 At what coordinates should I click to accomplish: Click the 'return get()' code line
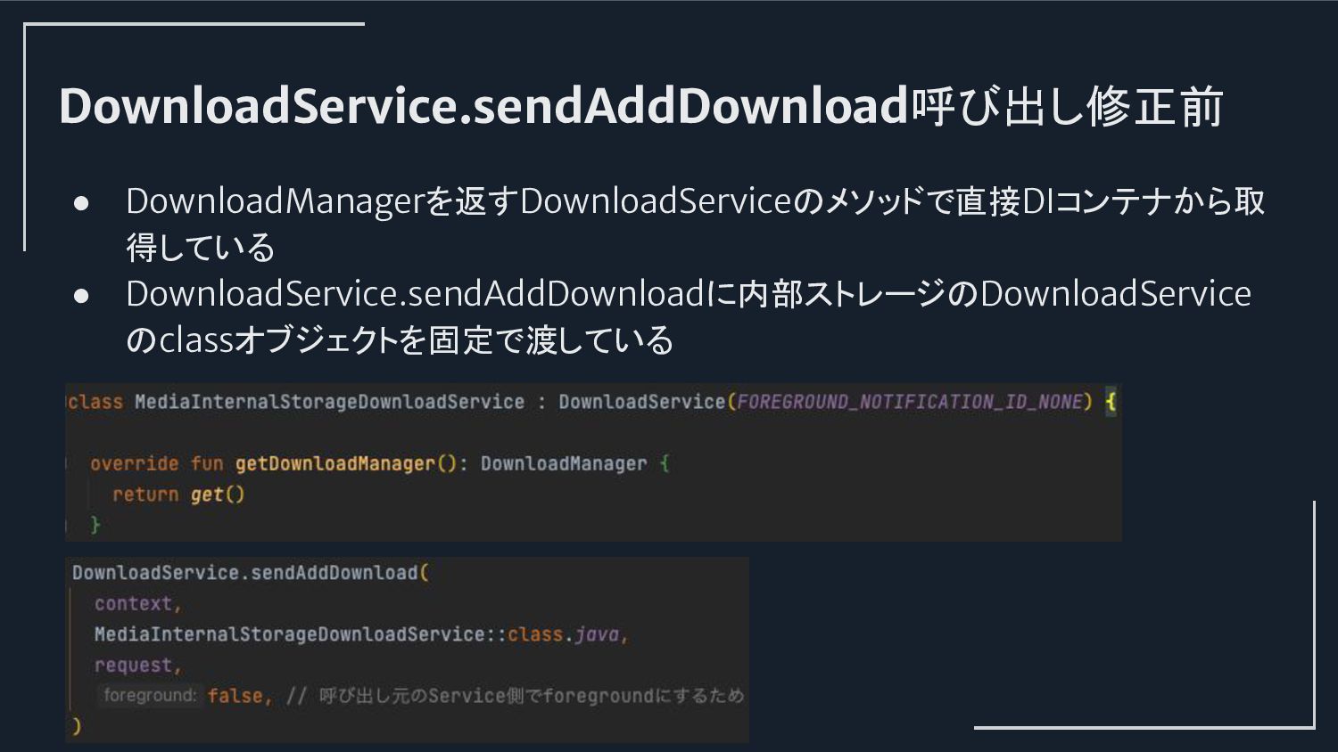point(178,495)
